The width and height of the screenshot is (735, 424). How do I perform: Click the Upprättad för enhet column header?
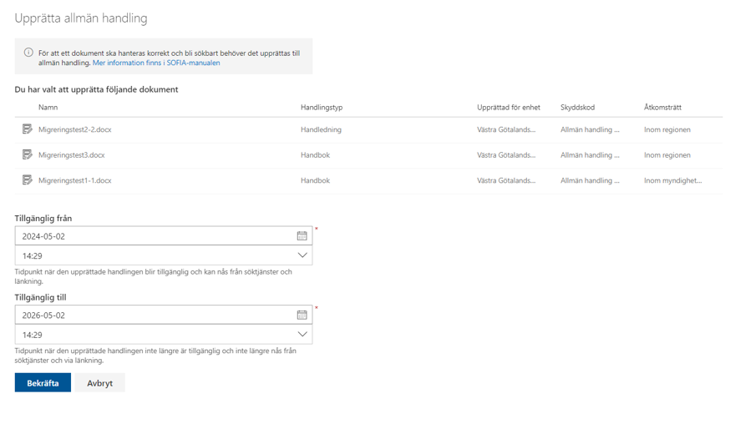click(x=508, y=108)
